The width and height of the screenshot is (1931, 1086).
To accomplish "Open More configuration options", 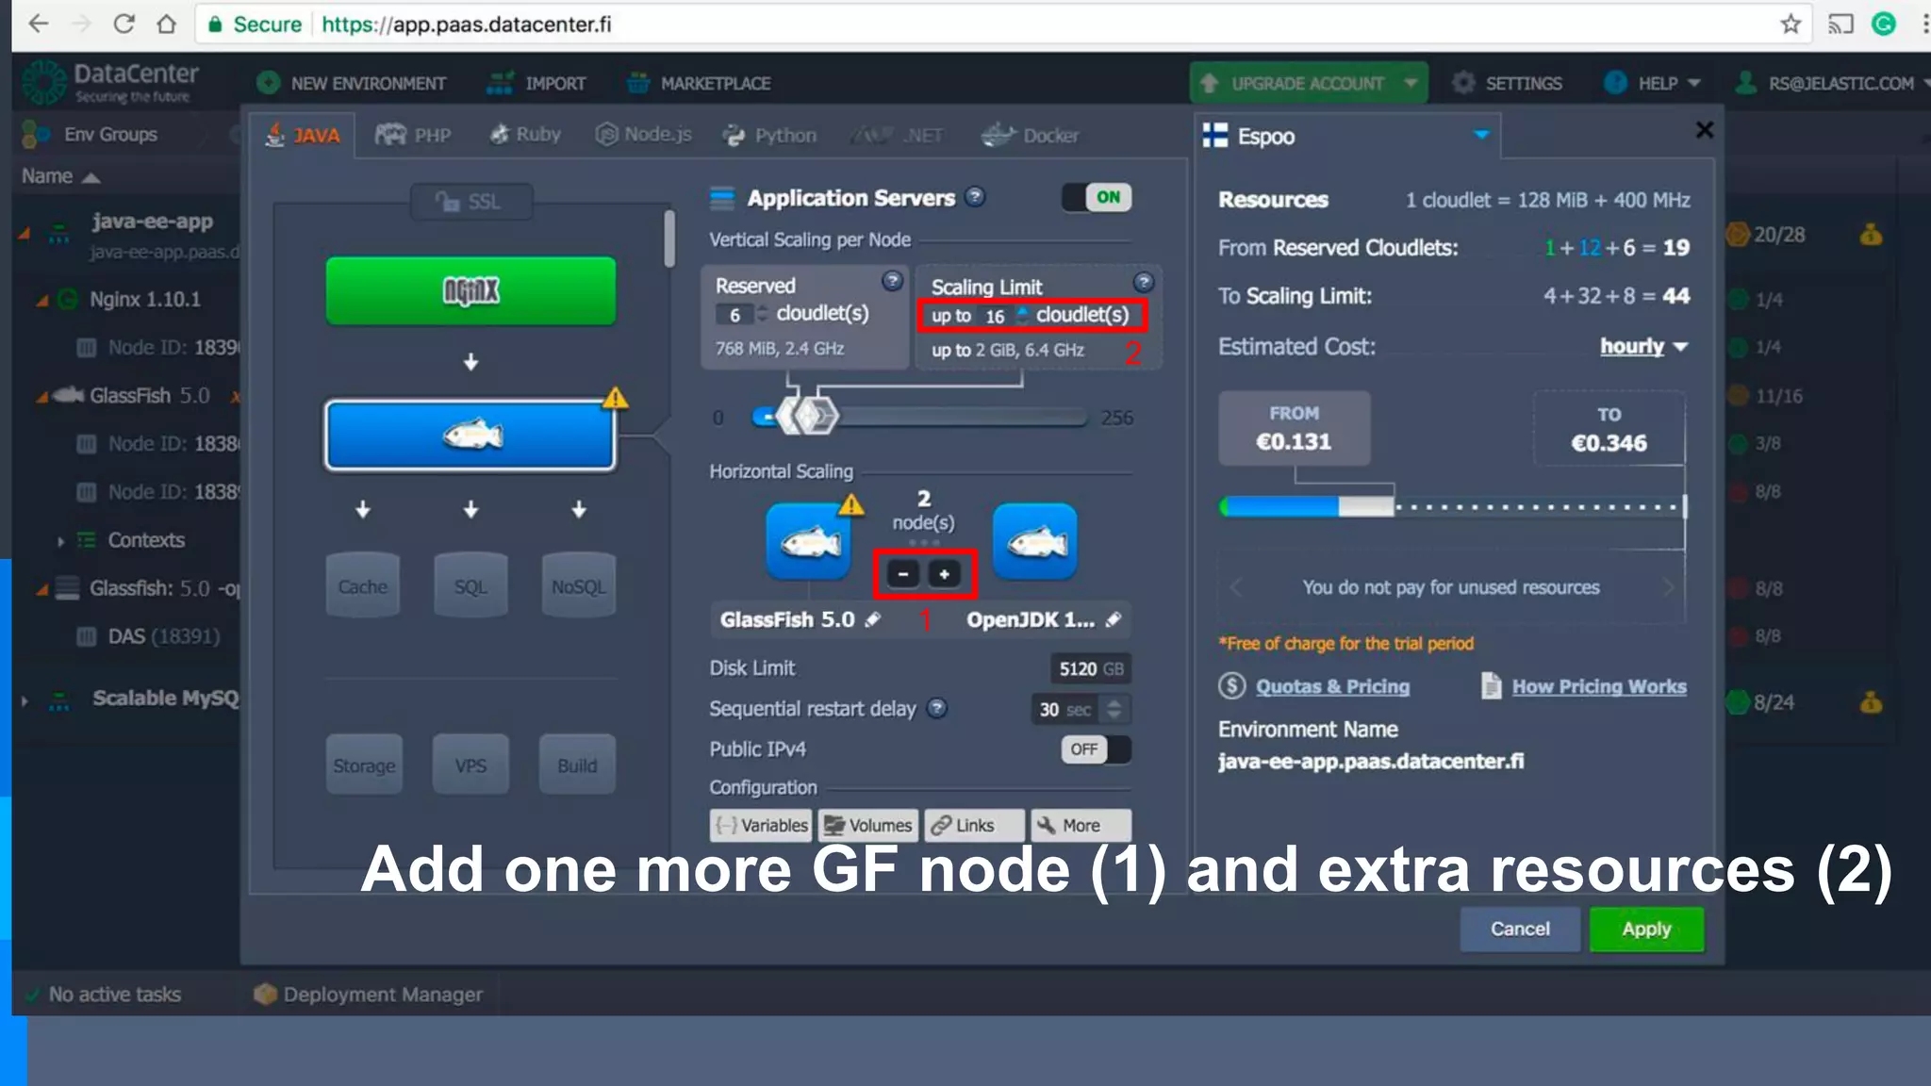I will (x=1081, y=825).
